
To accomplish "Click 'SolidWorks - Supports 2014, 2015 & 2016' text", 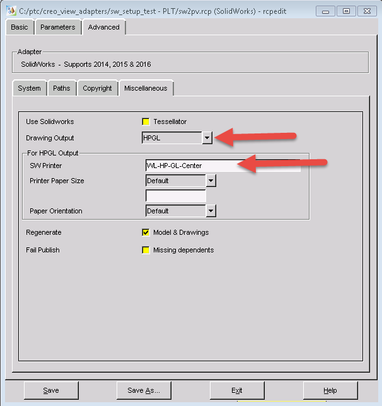I will coord(86,64).
